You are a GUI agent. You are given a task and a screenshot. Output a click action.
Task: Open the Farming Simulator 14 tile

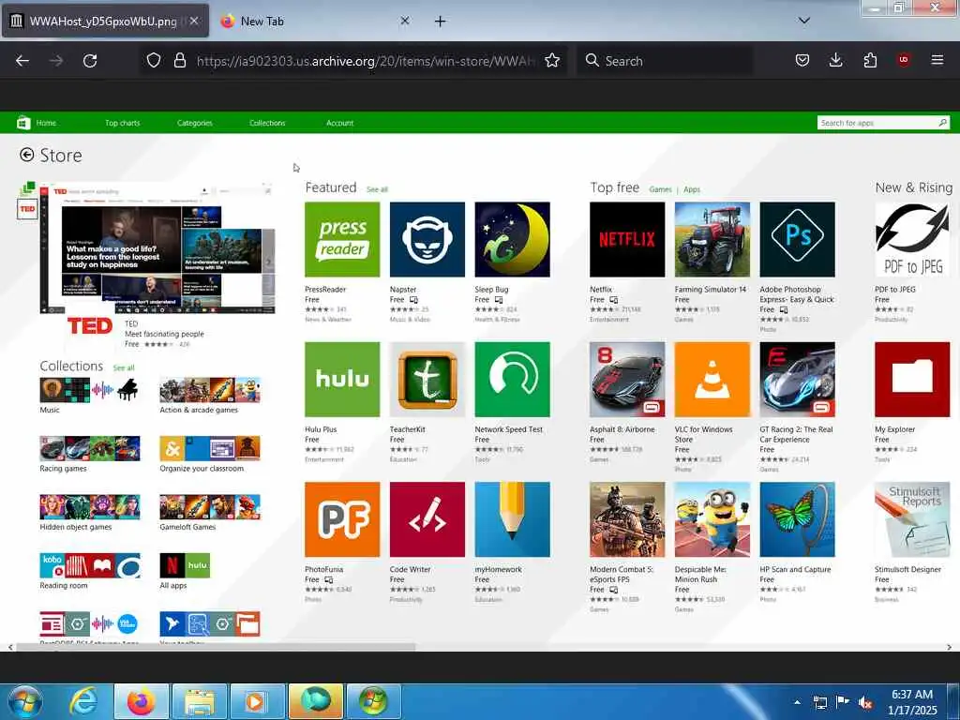[712, 239]
